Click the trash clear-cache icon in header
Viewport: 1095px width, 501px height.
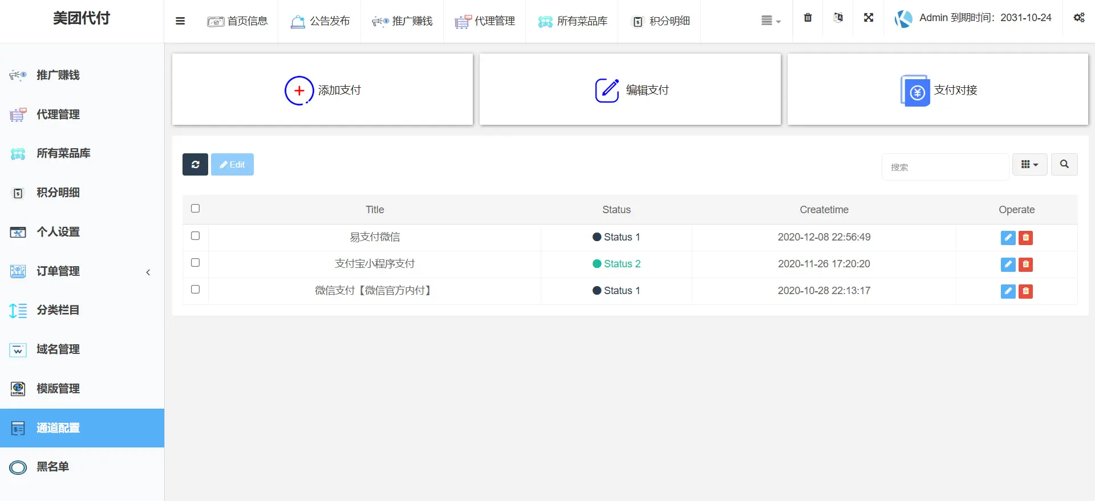tap(808, 18)
